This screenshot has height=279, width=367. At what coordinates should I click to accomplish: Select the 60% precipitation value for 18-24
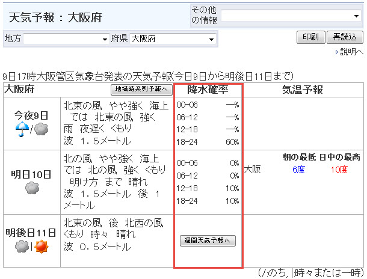(232, 143)
